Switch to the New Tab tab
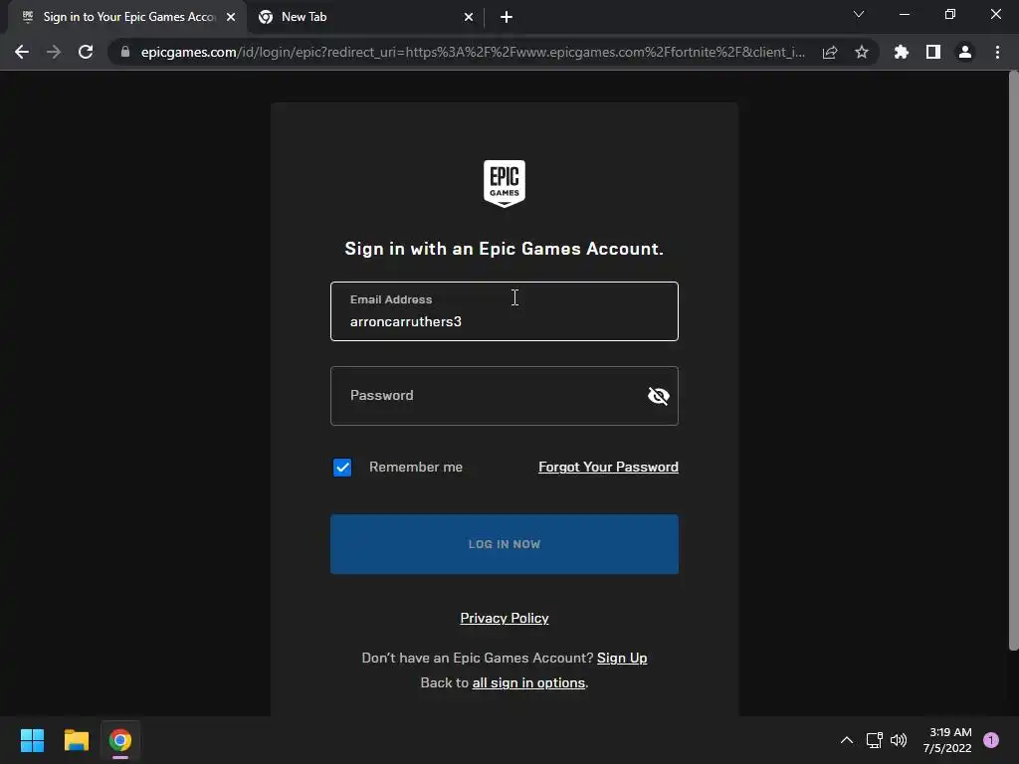Image resolution: width=1019 pixels, height=764 pixels. point(366,17)
